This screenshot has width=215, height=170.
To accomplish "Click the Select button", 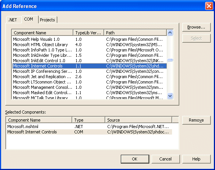I will coord(196,38).
